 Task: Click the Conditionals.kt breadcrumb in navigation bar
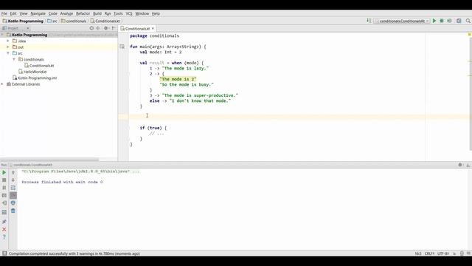(x=105, y=21)
